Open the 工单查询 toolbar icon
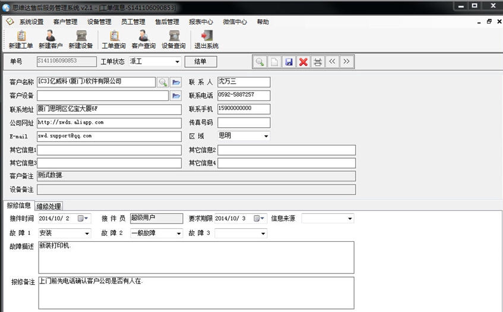 pos(114,36)
